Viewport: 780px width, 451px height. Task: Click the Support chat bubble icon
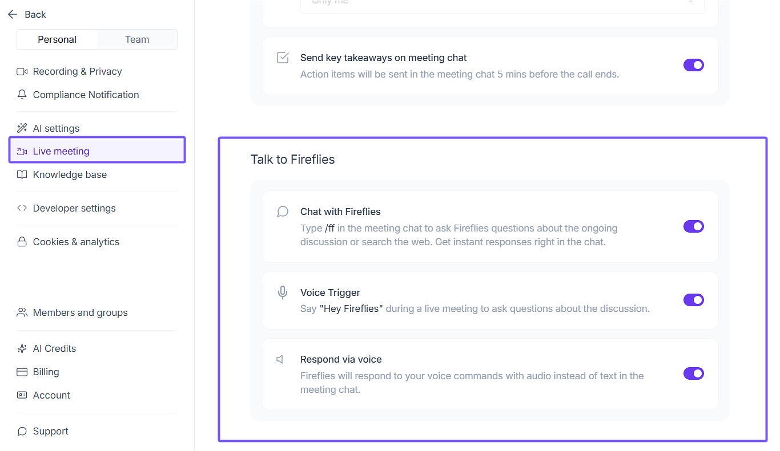point(22,431)
